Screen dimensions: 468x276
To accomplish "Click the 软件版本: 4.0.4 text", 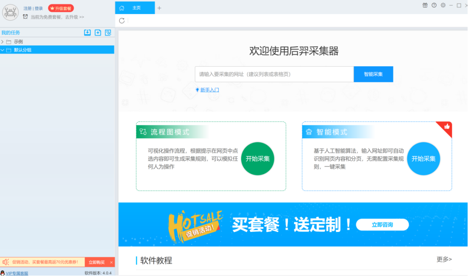I will [x=98, y=273].
